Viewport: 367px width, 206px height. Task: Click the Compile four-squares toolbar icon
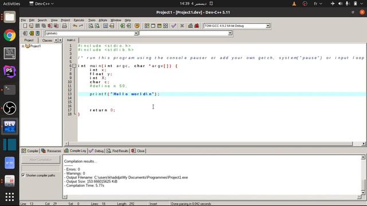[x=147, y=26]
